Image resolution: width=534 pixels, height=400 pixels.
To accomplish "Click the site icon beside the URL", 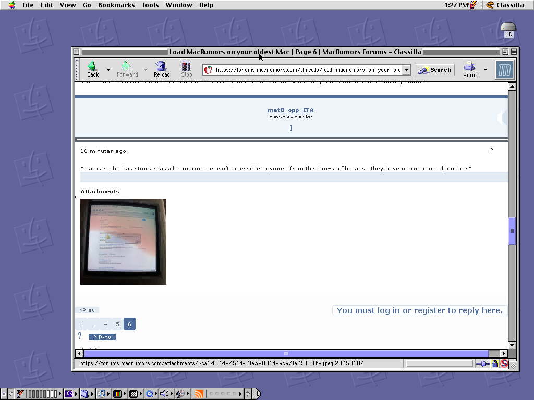I will click(x=208, y=70).
